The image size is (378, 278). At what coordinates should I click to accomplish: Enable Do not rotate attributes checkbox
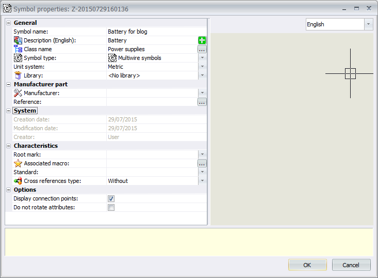pos(111,208)
